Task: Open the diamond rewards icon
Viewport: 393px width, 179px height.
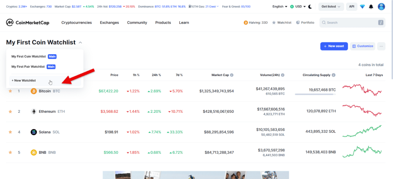Action: click(x=362, y=7)
